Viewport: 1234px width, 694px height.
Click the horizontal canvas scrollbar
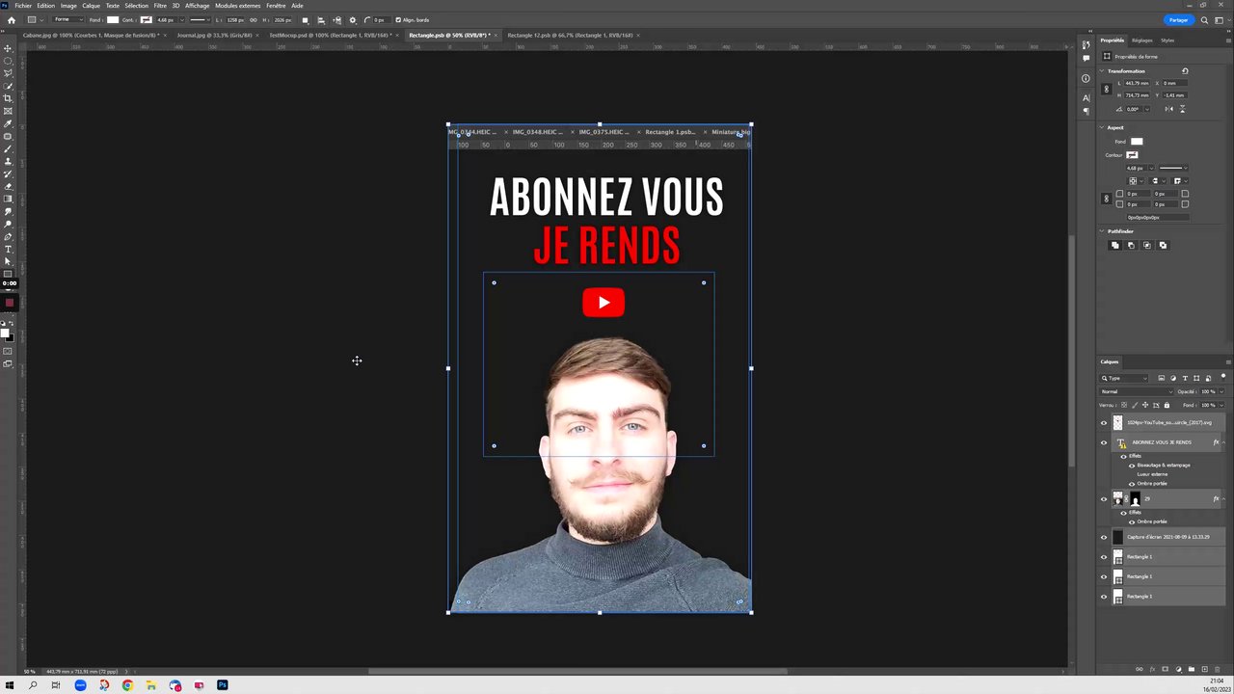click(578, 672)
